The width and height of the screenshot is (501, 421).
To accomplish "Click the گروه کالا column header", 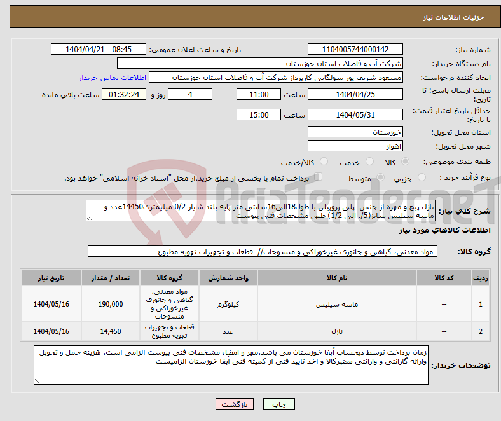I will point(169,278).
